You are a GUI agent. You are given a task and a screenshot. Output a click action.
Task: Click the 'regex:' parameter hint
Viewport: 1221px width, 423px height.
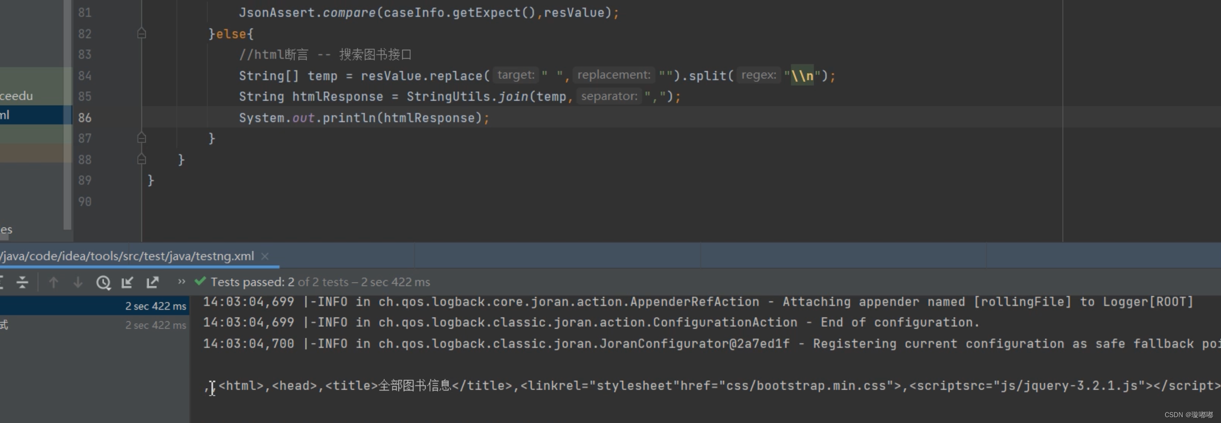point(759,75)
